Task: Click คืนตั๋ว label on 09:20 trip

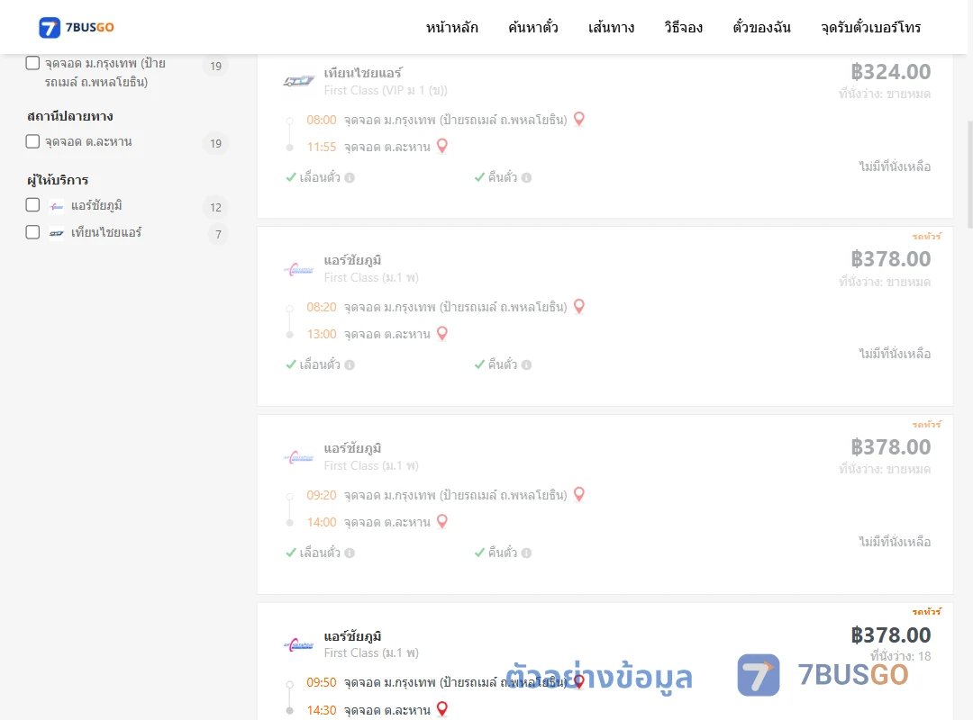Action: (x=502, y=553)
